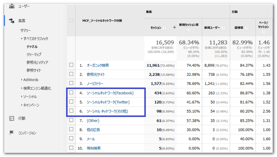Check the box for ソーシャルネットワーク(Facebook) row
Image resolution: width=277 pixels, height=157 pixels.
point(71,92)
